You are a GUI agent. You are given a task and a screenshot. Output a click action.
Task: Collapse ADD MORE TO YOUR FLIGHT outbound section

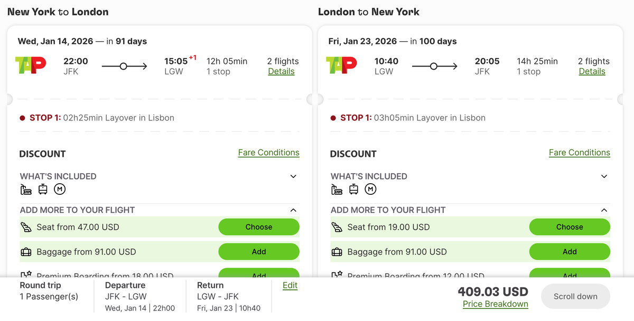(293, 210)
